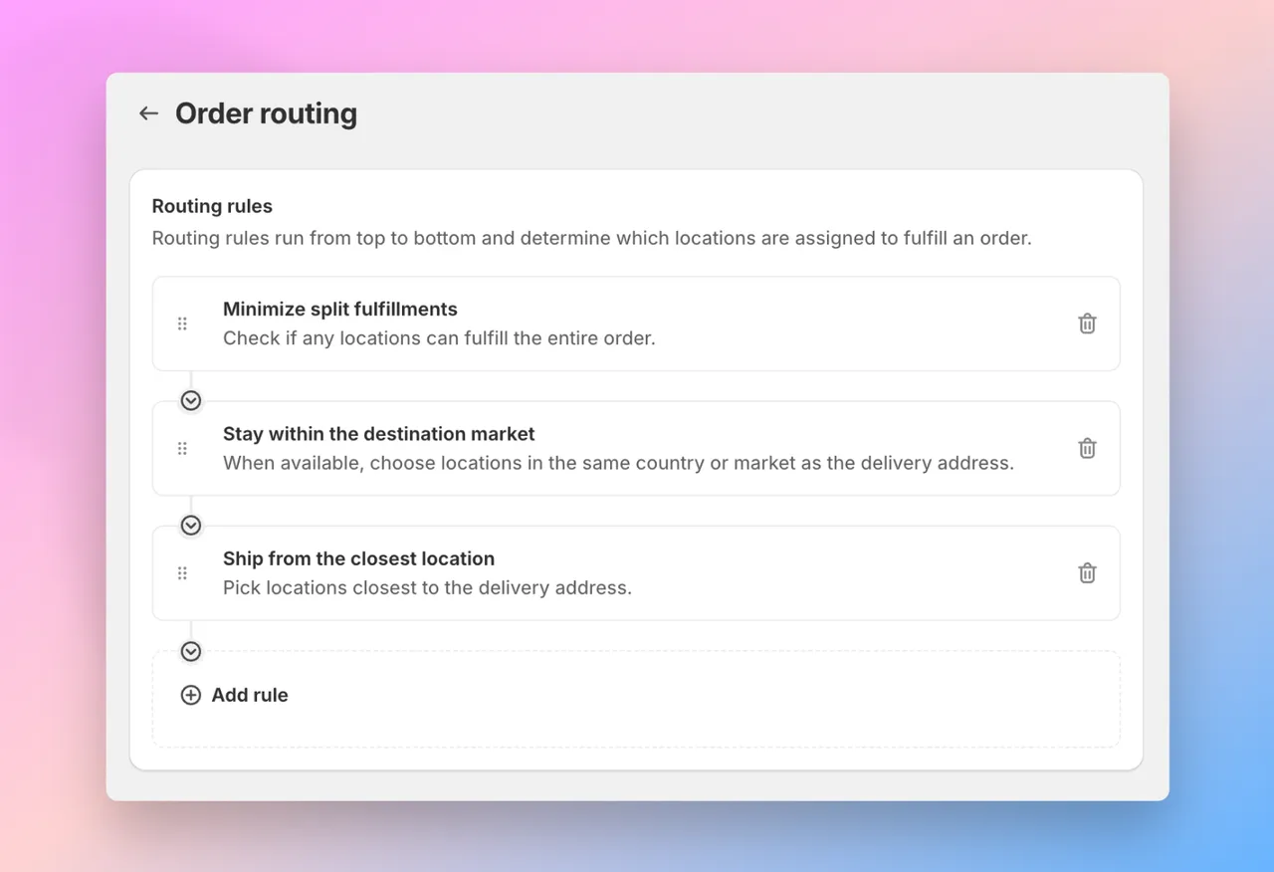Screen dimensions: 1274x872
Task: Grab the drag handle of "Ship from the closest location"
Action: coord(182,573)
